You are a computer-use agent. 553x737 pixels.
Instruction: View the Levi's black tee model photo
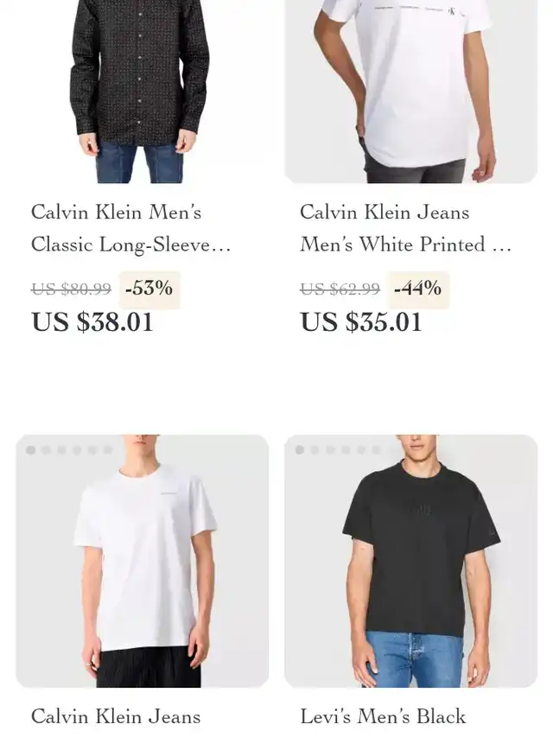411,562
